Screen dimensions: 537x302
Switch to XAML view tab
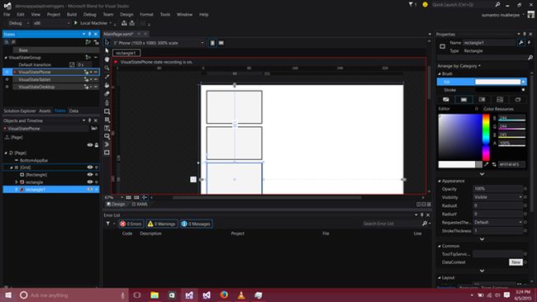click(x=140, y=204)
